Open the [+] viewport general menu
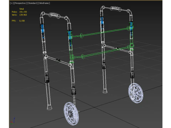 (x=12, y=3)
